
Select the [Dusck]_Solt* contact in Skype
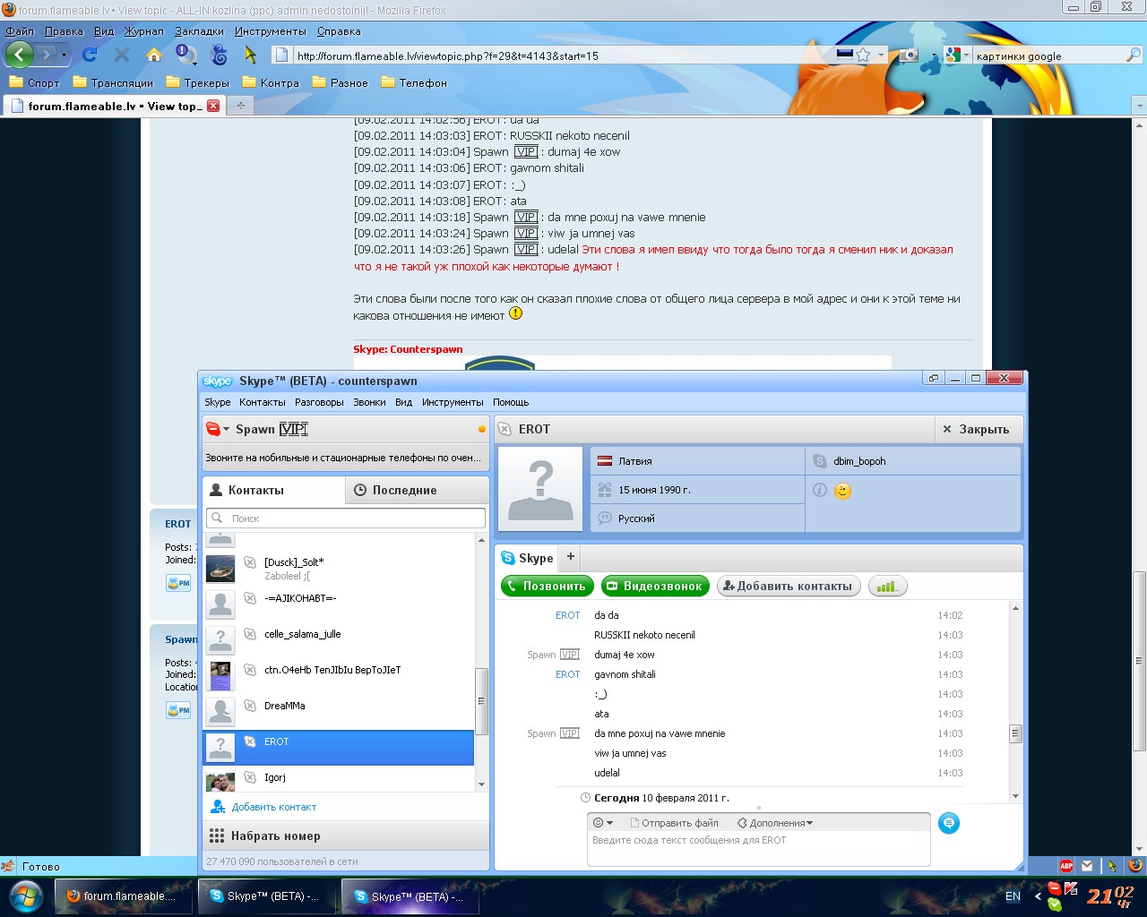click(339, 569)
